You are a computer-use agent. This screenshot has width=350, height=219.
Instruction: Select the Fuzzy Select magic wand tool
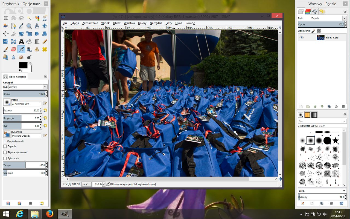click(29, 18)
